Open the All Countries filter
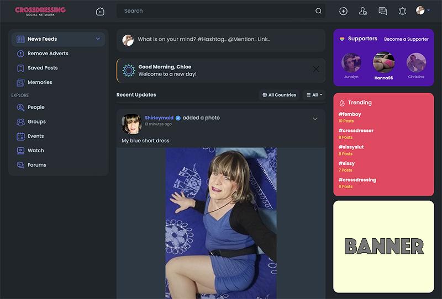This screenshot has width=442, height=299. (280, 95)
